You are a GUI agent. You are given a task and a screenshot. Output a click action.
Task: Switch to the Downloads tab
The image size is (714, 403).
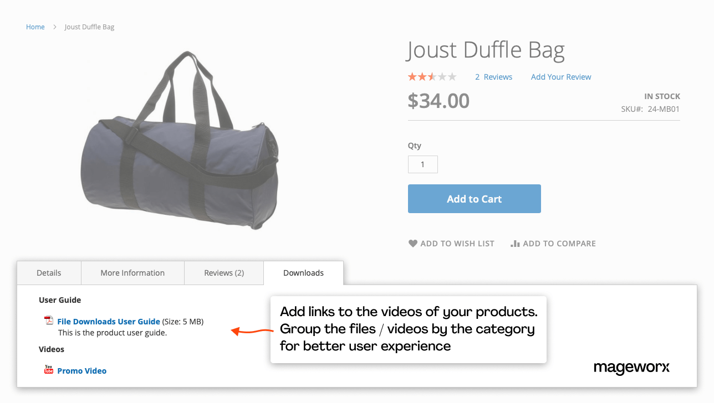303,272
